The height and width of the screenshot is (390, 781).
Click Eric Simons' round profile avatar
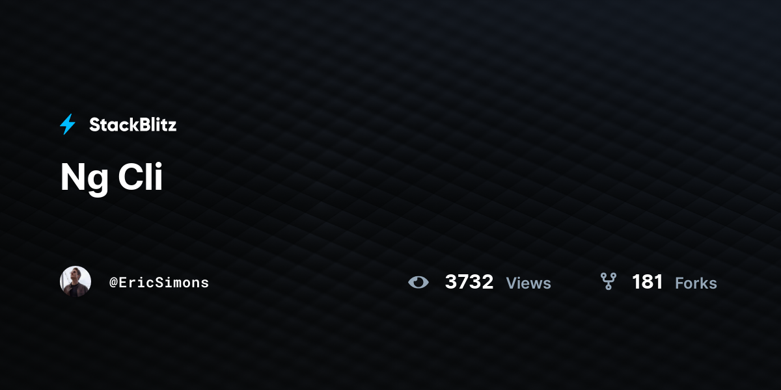[75, 281]
